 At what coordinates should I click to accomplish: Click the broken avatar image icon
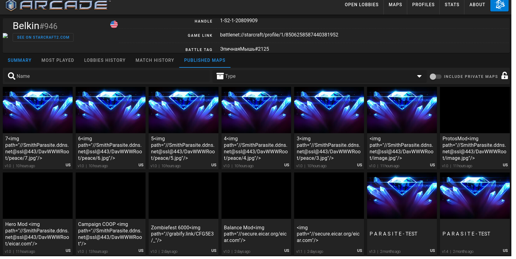(x=6, y=36)
